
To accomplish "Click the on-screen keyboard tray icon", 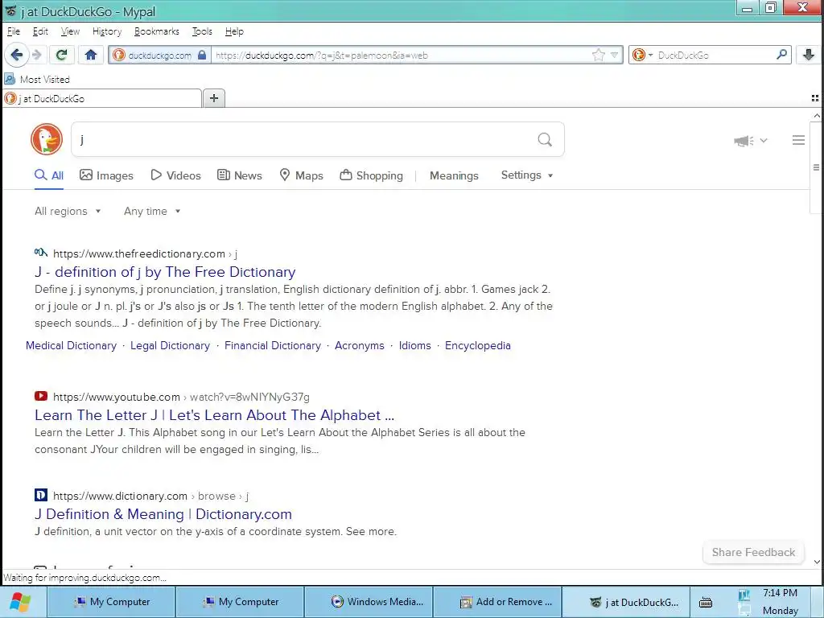I will (706, 603).
